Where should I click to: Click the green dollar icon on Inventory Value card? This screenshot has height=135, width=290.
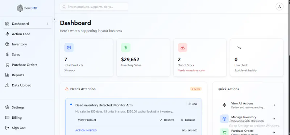pos(126,48)
